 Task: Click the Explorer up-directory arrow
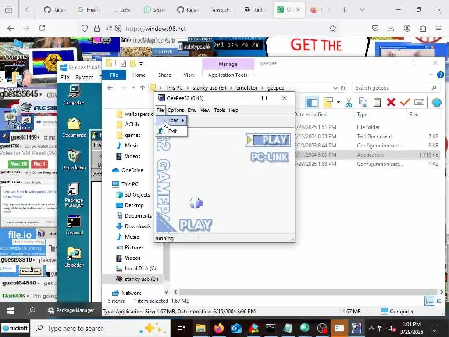(143, 88)
